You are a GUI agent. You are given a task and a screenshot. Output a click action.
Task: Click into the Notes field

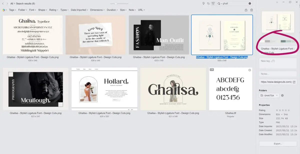pos(278,74)
